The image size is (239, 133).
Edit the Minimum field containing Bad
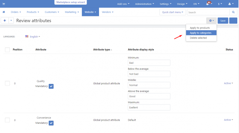point(149,63)
